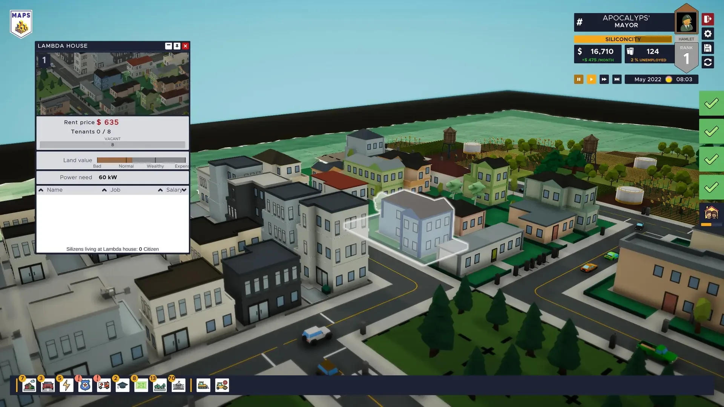Image resolution: width=724 pixels, height=407 pixels.
Task: Select the bulldozer demolish tool
Action: pos(203,386)
